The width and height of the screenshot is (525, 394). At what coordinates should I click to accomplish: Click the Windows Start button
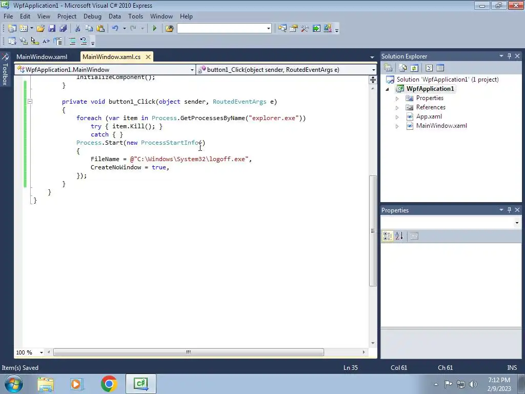coord(13,384)
